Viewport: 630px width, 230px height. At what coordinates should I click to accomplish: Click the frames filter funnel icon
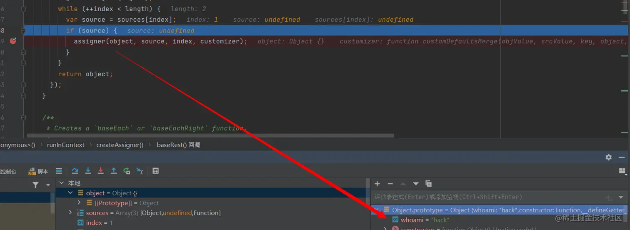tap(35, 185)
